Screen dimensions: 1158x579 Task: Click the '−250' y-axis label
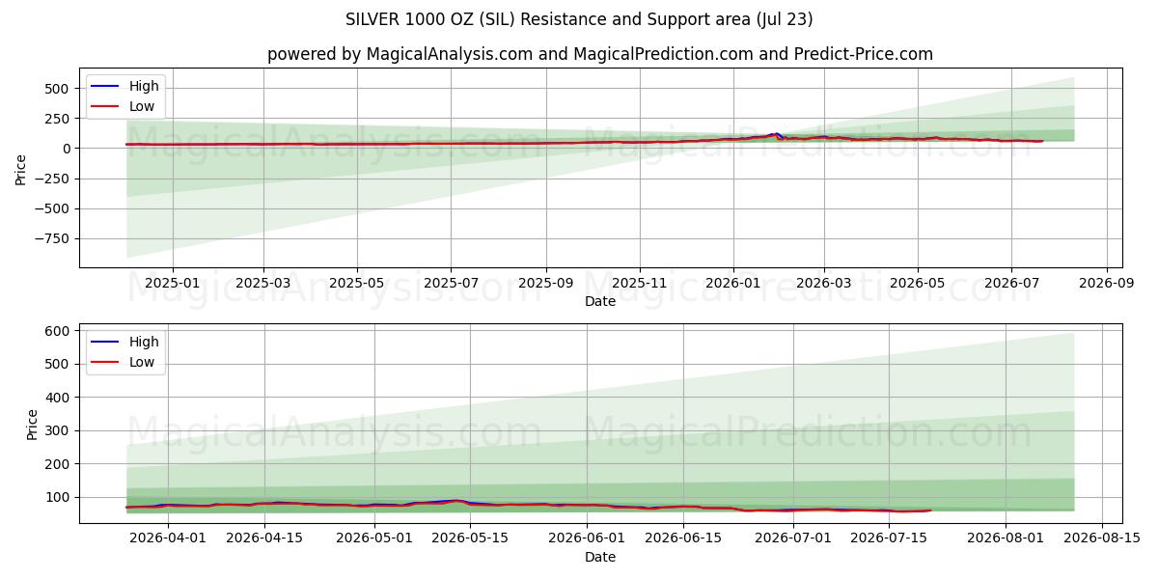pos(54,179)
